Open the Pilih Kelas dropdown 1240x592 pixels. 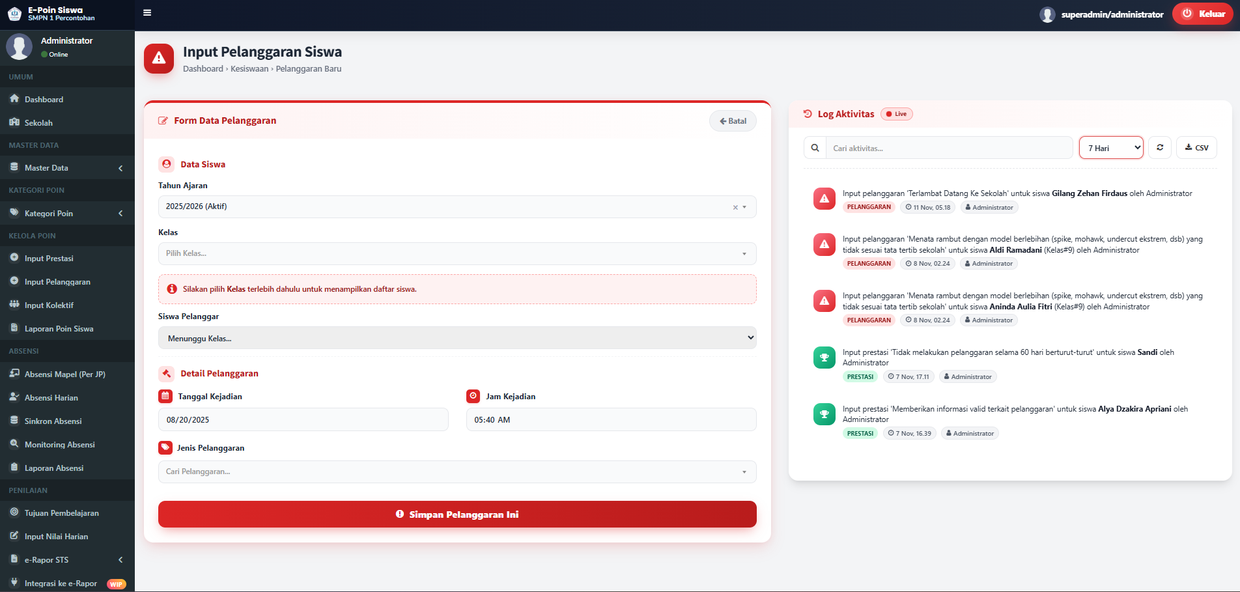(457, 253)
